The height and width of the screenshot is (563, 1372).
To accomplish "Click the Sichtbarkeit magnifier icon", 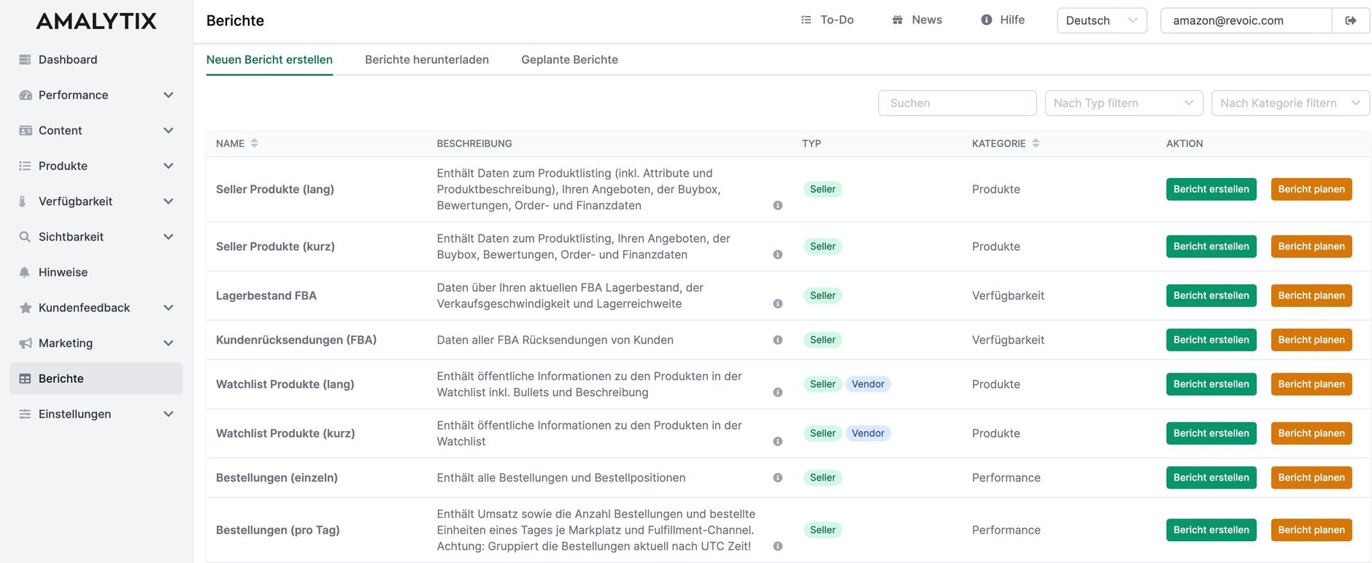I will pos(25,237).
